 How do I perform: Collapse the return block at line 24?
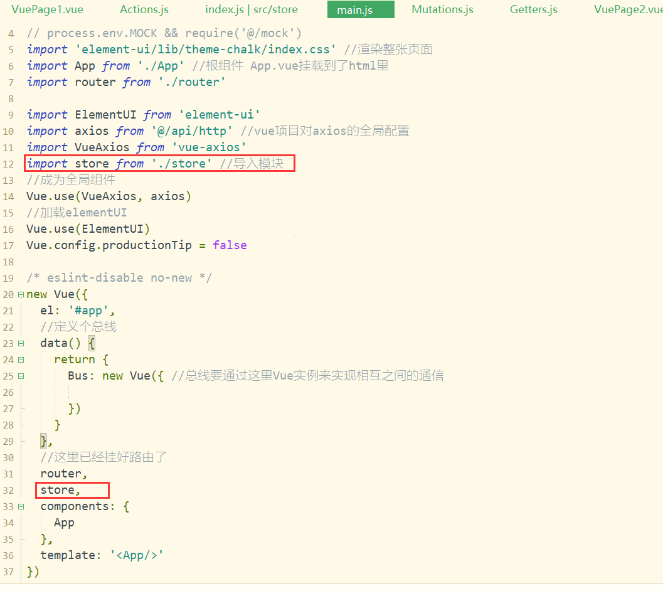click(21, 360)
